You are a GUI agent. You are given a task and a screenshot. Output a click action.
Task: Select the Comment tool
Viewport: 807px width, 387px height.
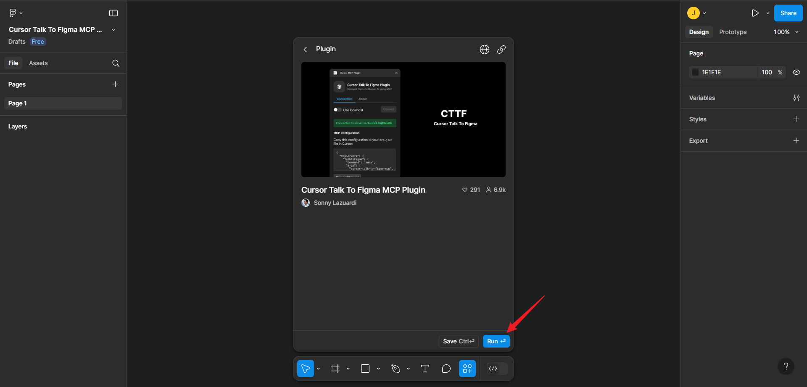pyautogui.click(x=446, y=369)
